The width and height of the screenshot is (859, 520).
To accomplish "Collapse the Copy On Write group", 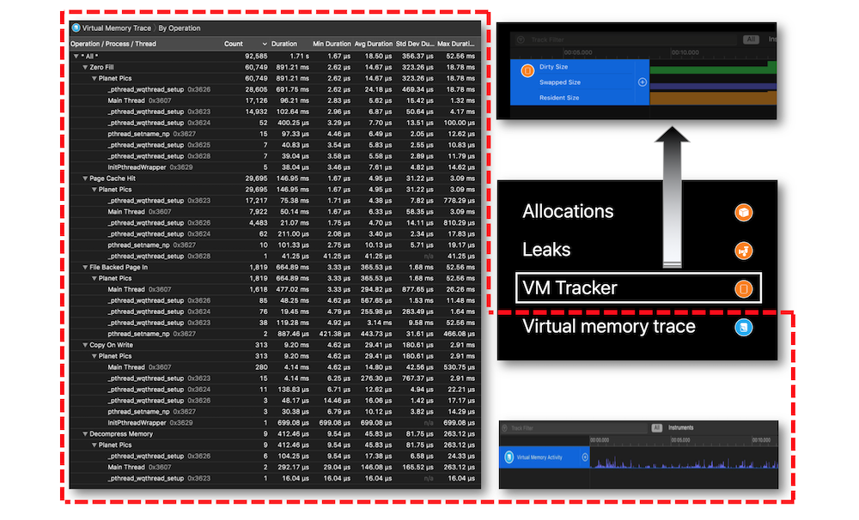I will (x=85, y=345).
